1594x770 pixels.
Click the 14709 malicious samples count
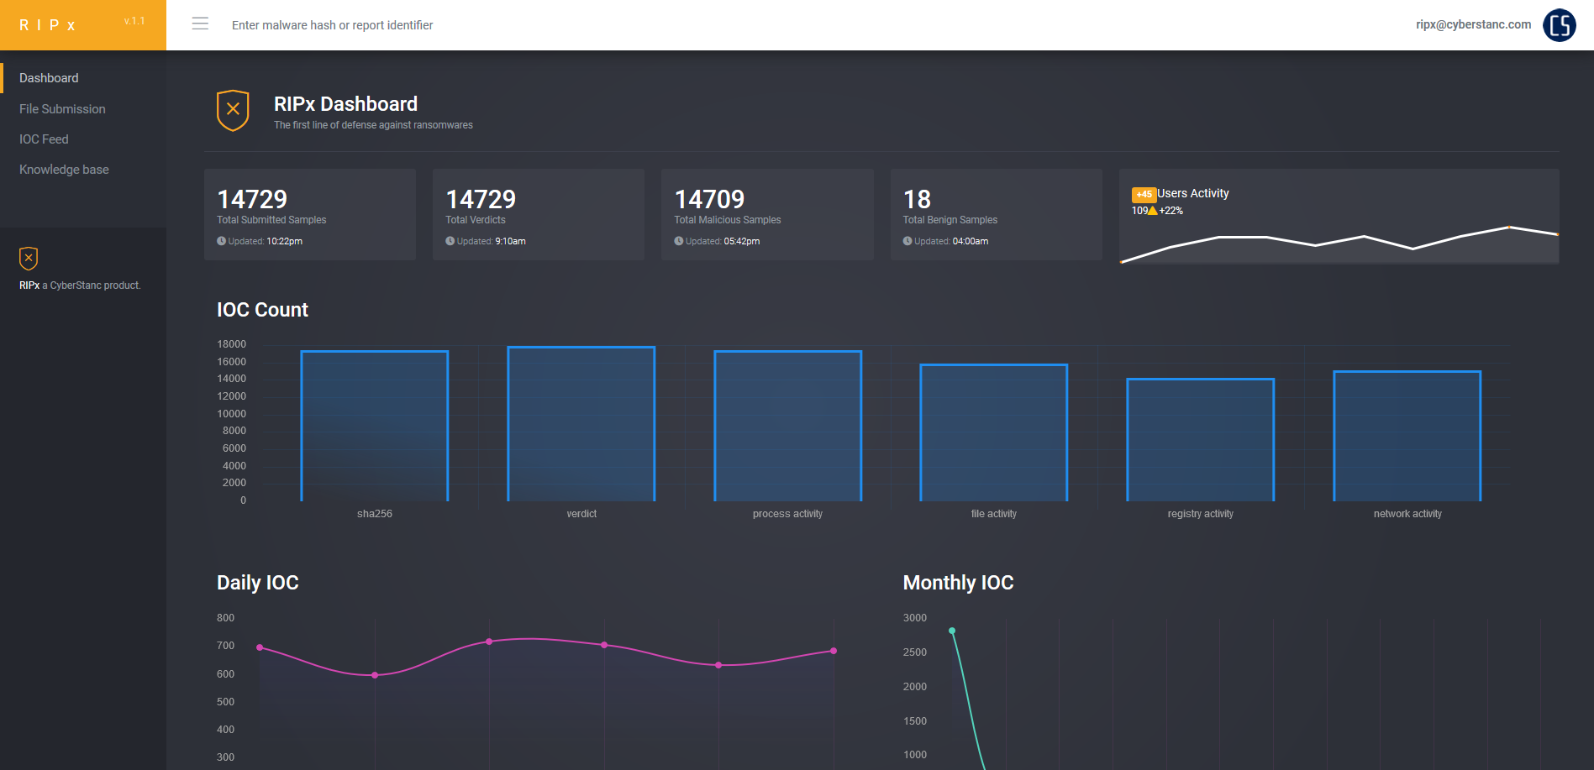[709, 199]
